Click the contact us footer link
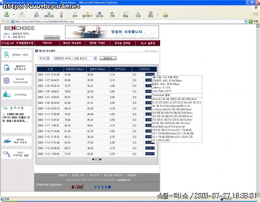 (x=124, y=180)
